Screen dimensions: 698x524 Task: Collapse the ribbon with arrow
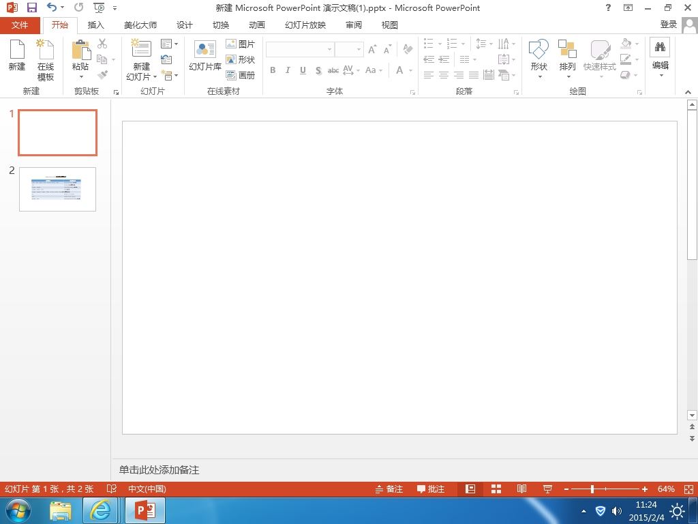pos(688,92)
